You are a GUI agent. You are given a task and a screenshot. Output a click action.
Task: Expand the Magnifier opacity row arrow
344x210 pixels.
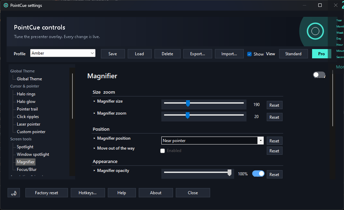coord(94,171)
